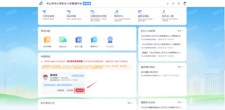Open the user avatar menu
Image resolution: width=225 pixels, height=110 pixels.
click(x=185, y=4)
